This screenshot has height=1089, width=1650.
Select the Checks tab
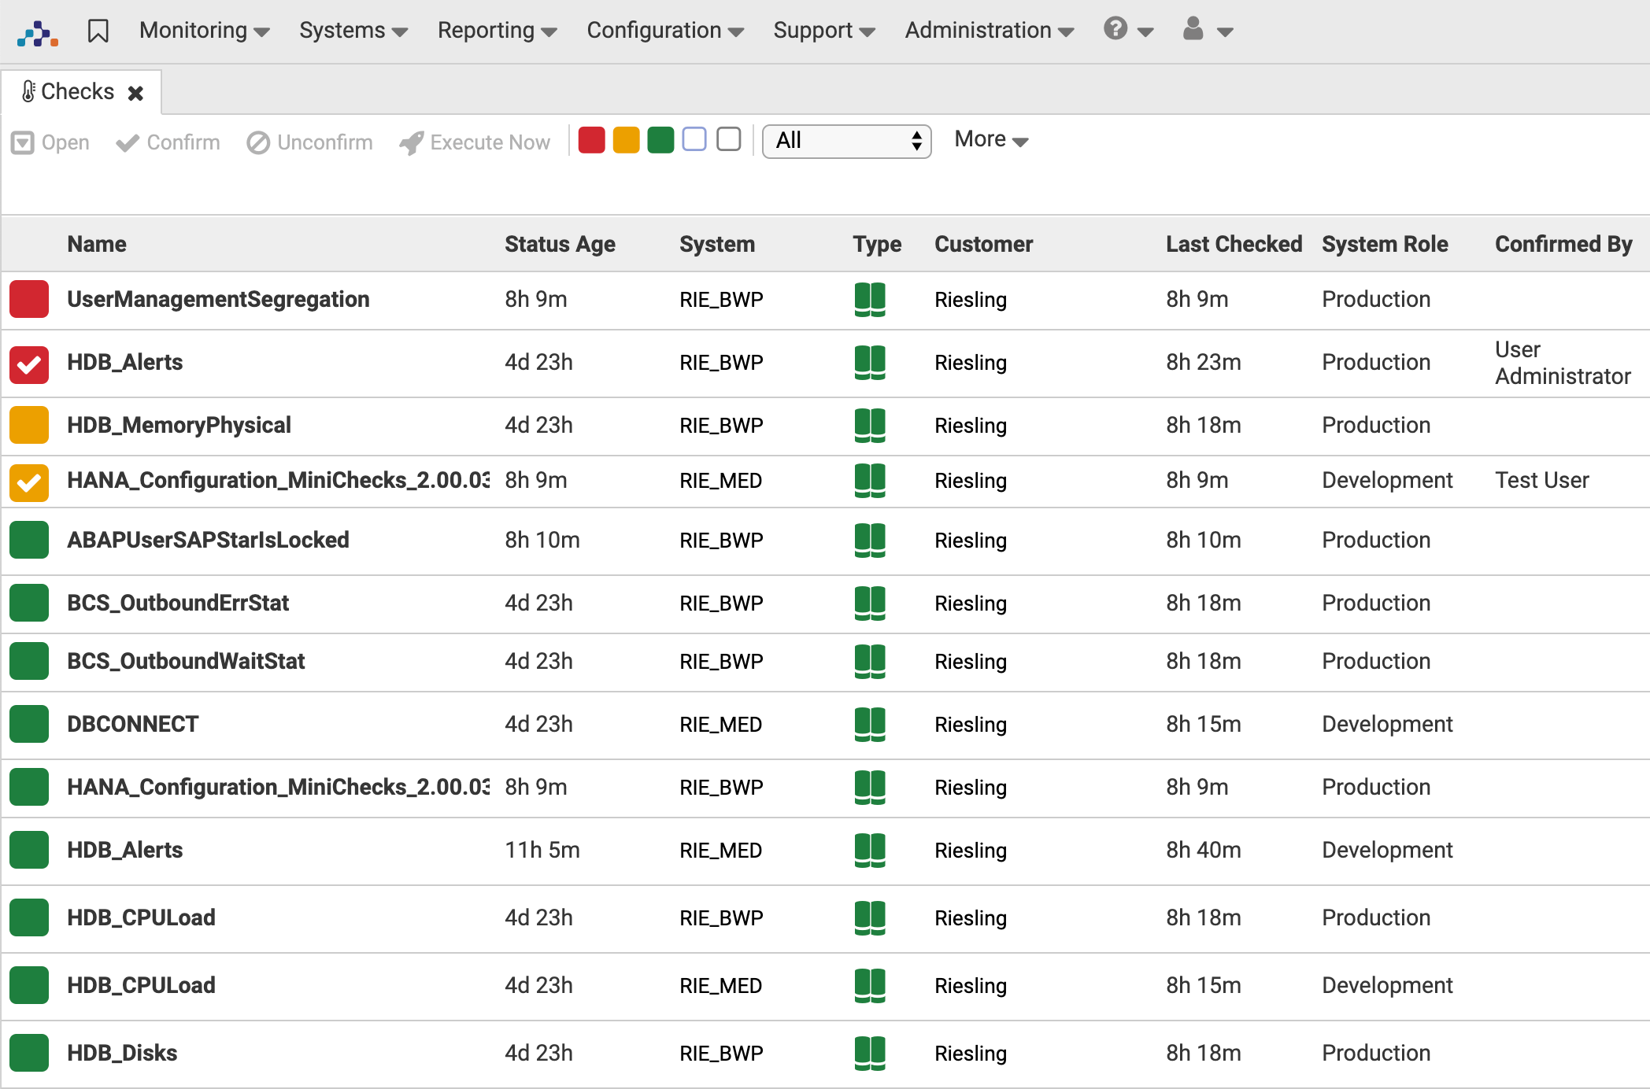point(77,90)
